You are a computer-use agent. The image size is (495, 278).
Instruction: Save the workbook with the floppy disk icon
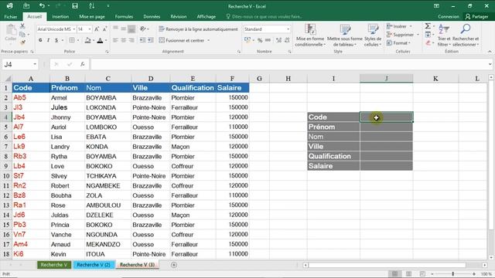pyautogui.click(x=75, y=5)
